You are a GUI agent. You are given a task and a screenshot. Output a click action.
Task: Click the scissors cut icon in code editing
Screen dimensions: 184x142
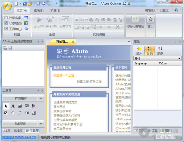coord(77,20)
